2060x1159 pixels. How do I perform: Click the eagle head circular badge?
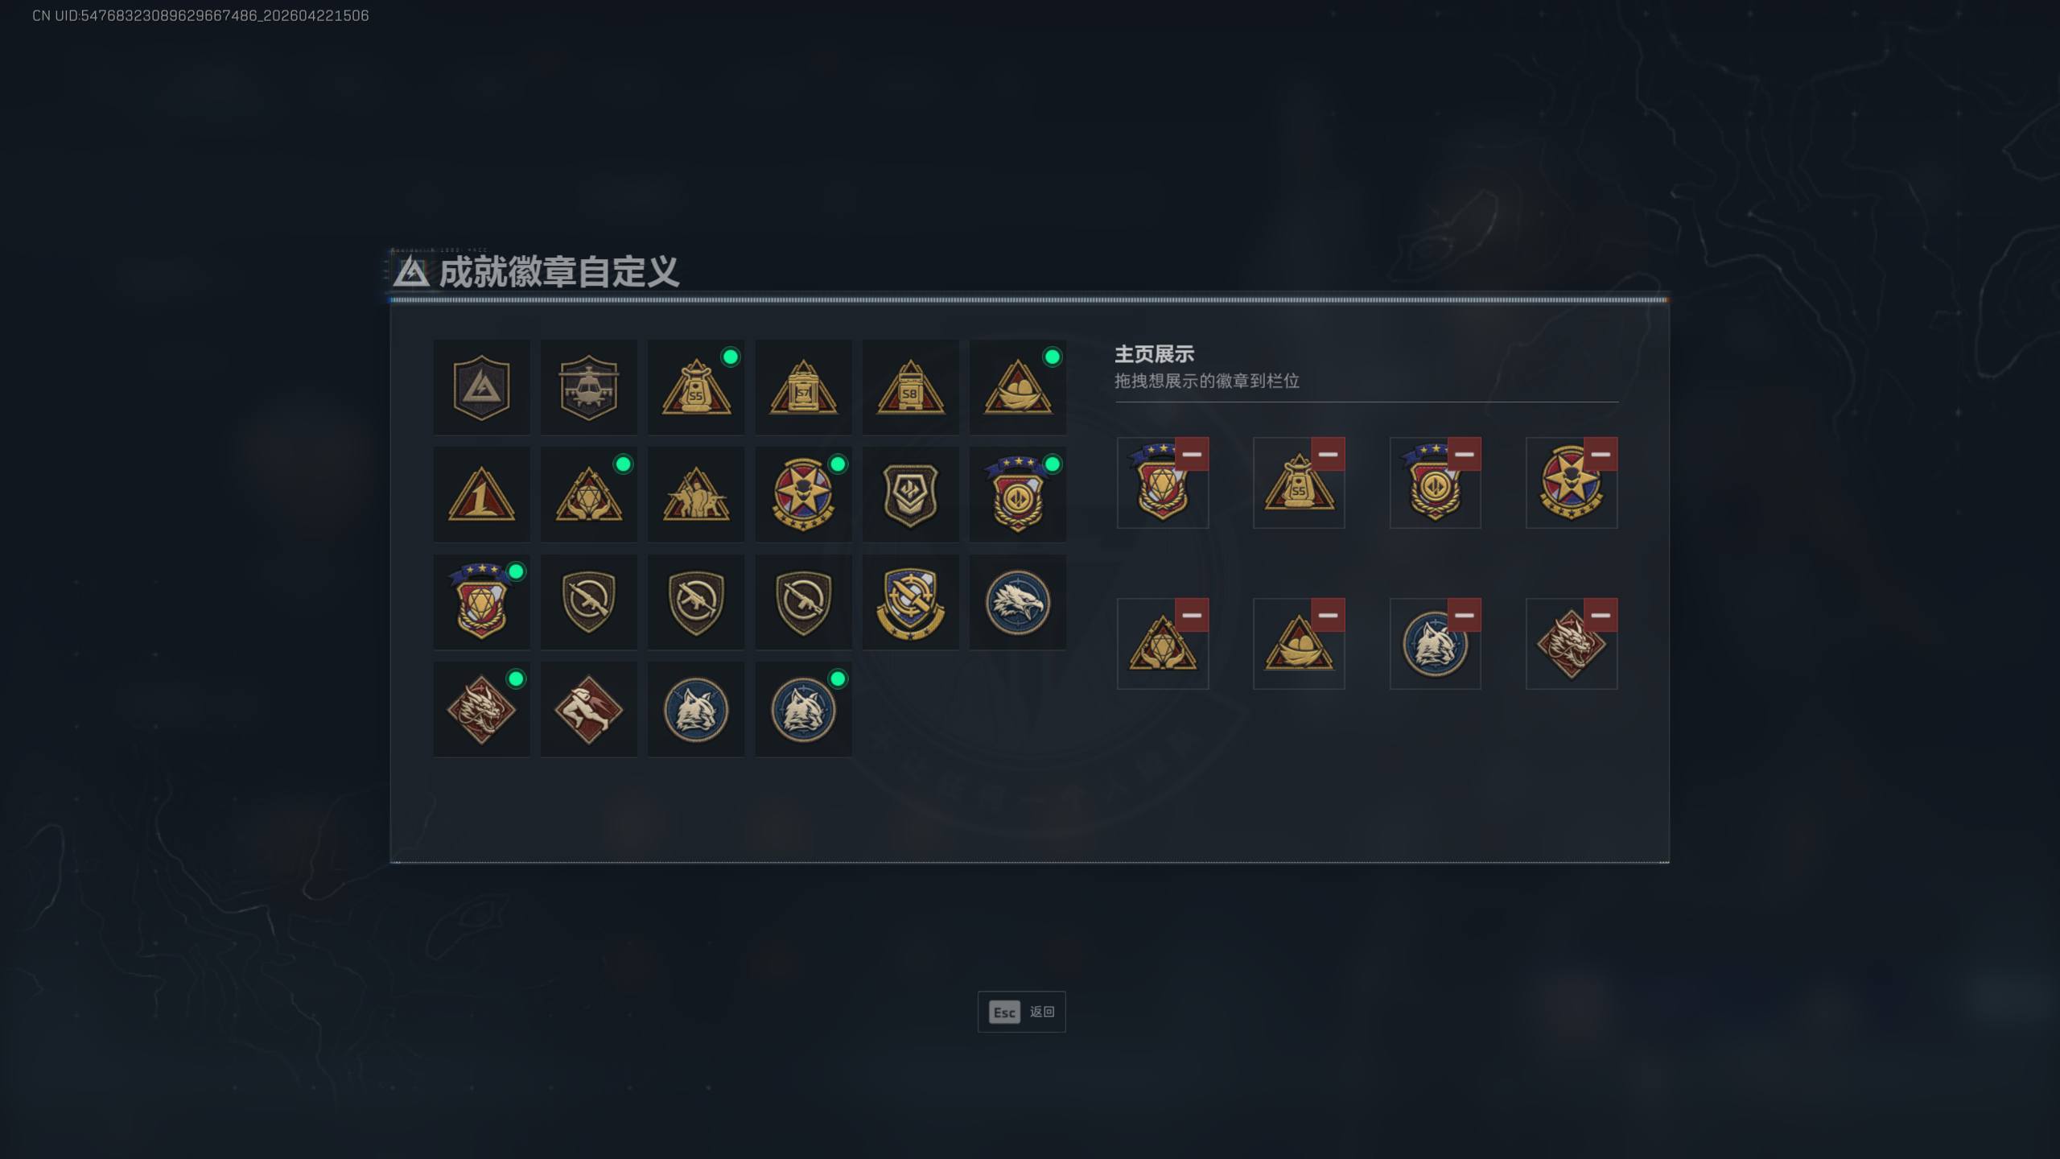[1018, 602]
